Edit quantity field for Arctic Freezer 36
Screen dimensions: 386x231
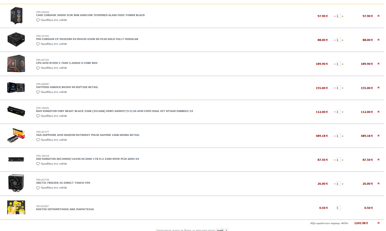pos(338,184)
